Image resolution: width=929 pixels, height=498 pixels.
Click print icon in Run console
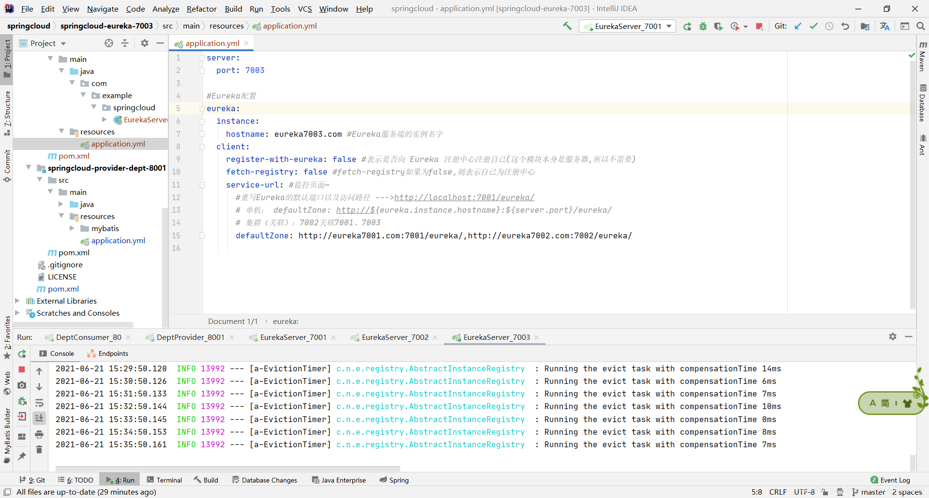click(39, 434)
